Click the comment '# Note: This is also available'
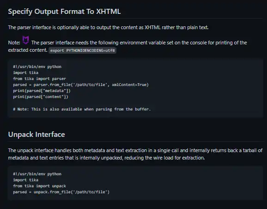267x209 pixels. tap(82, 109)
